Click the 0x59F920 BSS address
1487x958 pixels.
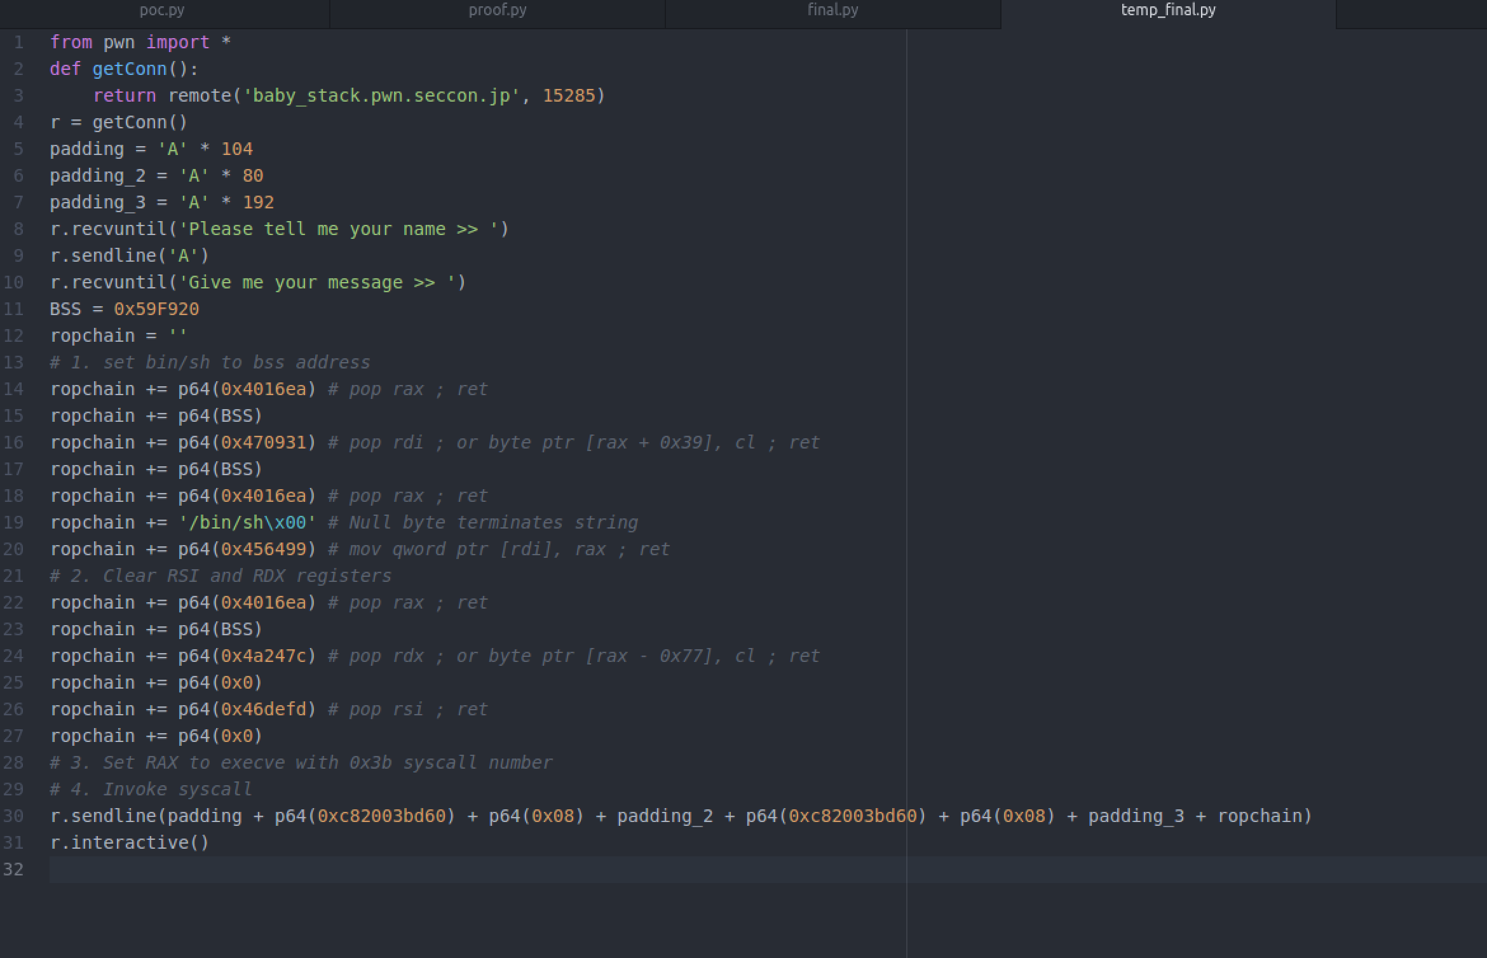point(156,309)
